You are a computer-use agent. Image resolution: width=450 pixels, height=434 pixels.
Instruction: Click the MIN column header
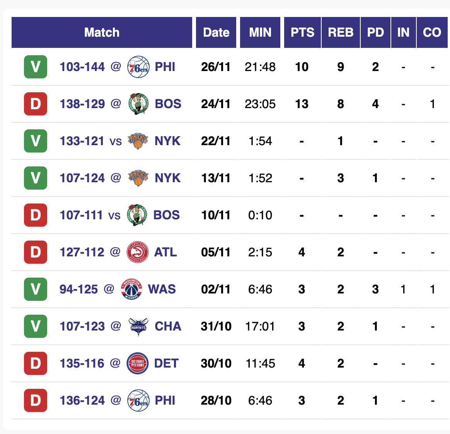[260, 32]
